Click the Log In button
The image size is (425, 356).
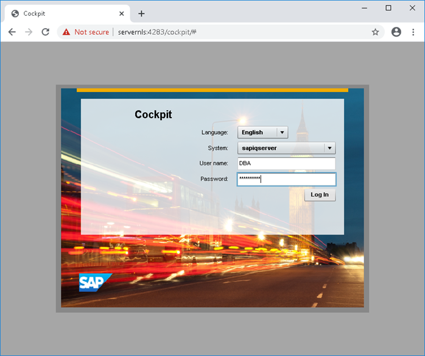click(320, 195)
